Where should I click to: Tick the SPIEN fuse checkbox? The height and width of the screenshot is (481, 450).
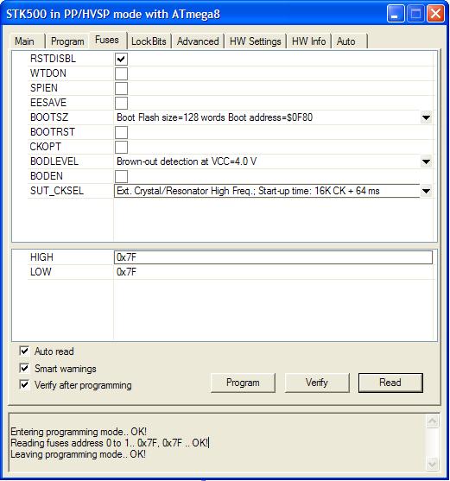121,88
